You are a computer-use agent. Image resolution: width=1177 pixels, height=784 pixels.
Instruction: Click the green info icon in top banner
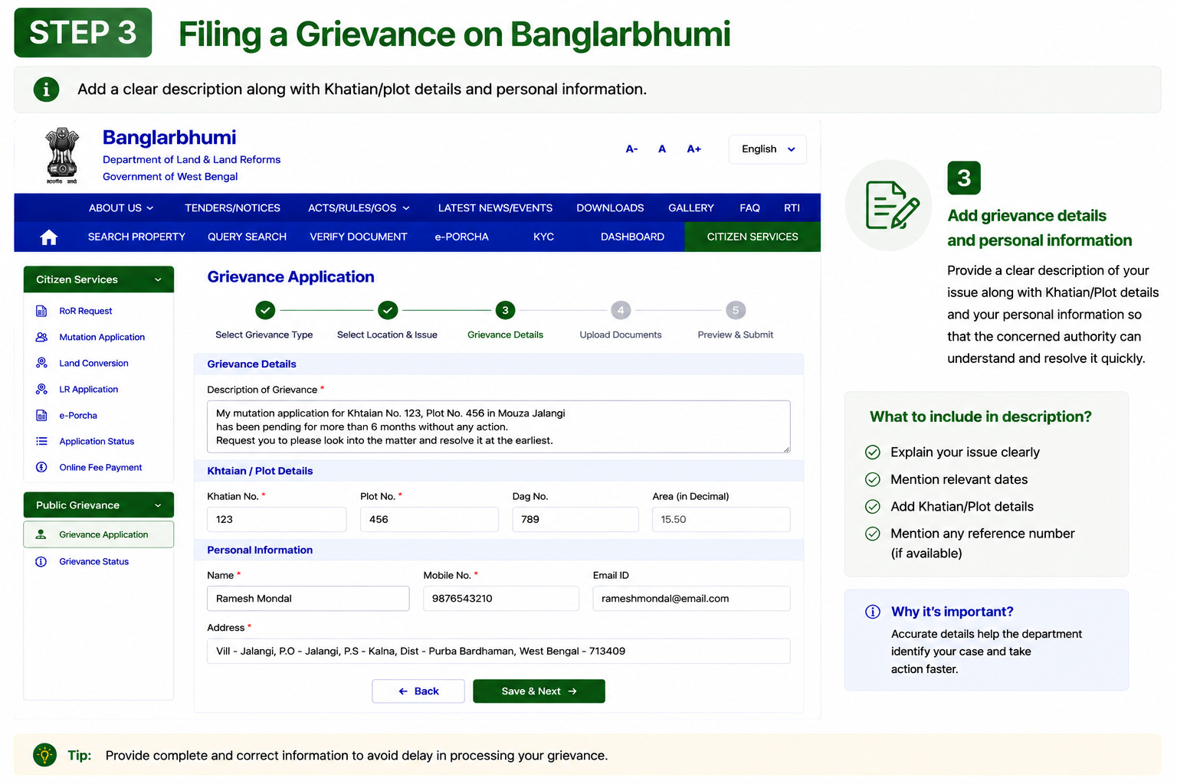[46, 90]
